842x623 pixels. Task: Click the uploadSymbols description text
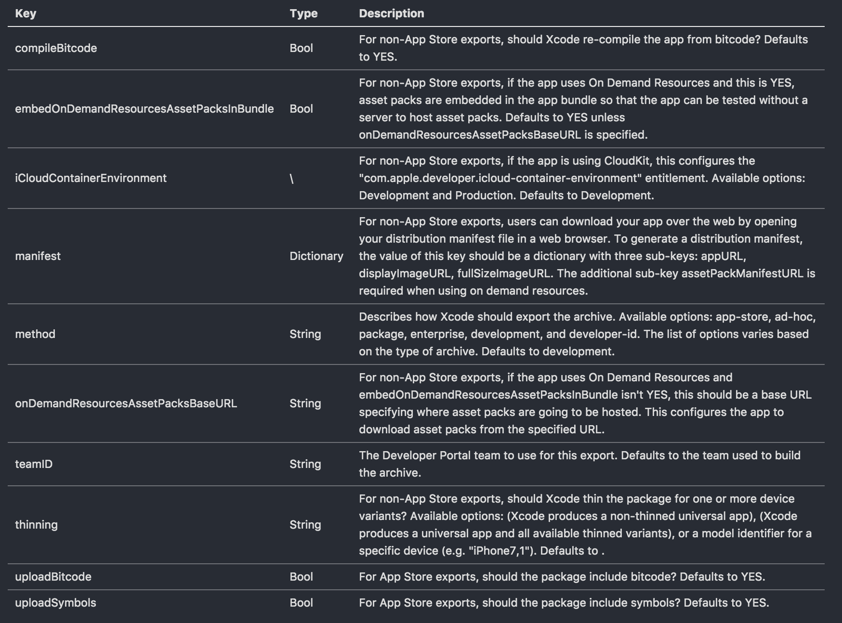pyautogui.click(x=564, y=603)
